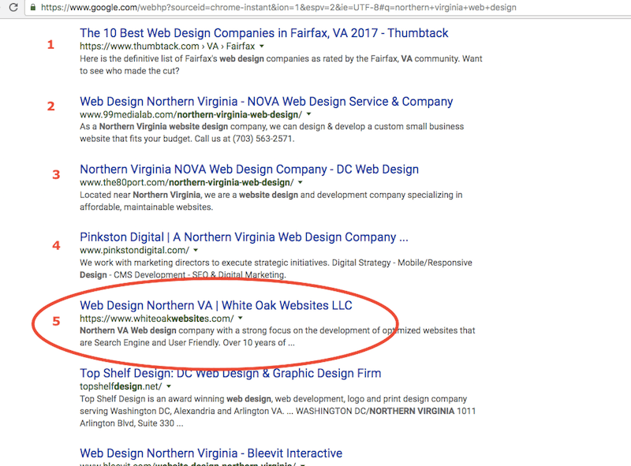The width and height of the screenshot is (631, 466).
Task: Click snippet mentioning (703) 563-2571
Action: [x=271, y=132]
